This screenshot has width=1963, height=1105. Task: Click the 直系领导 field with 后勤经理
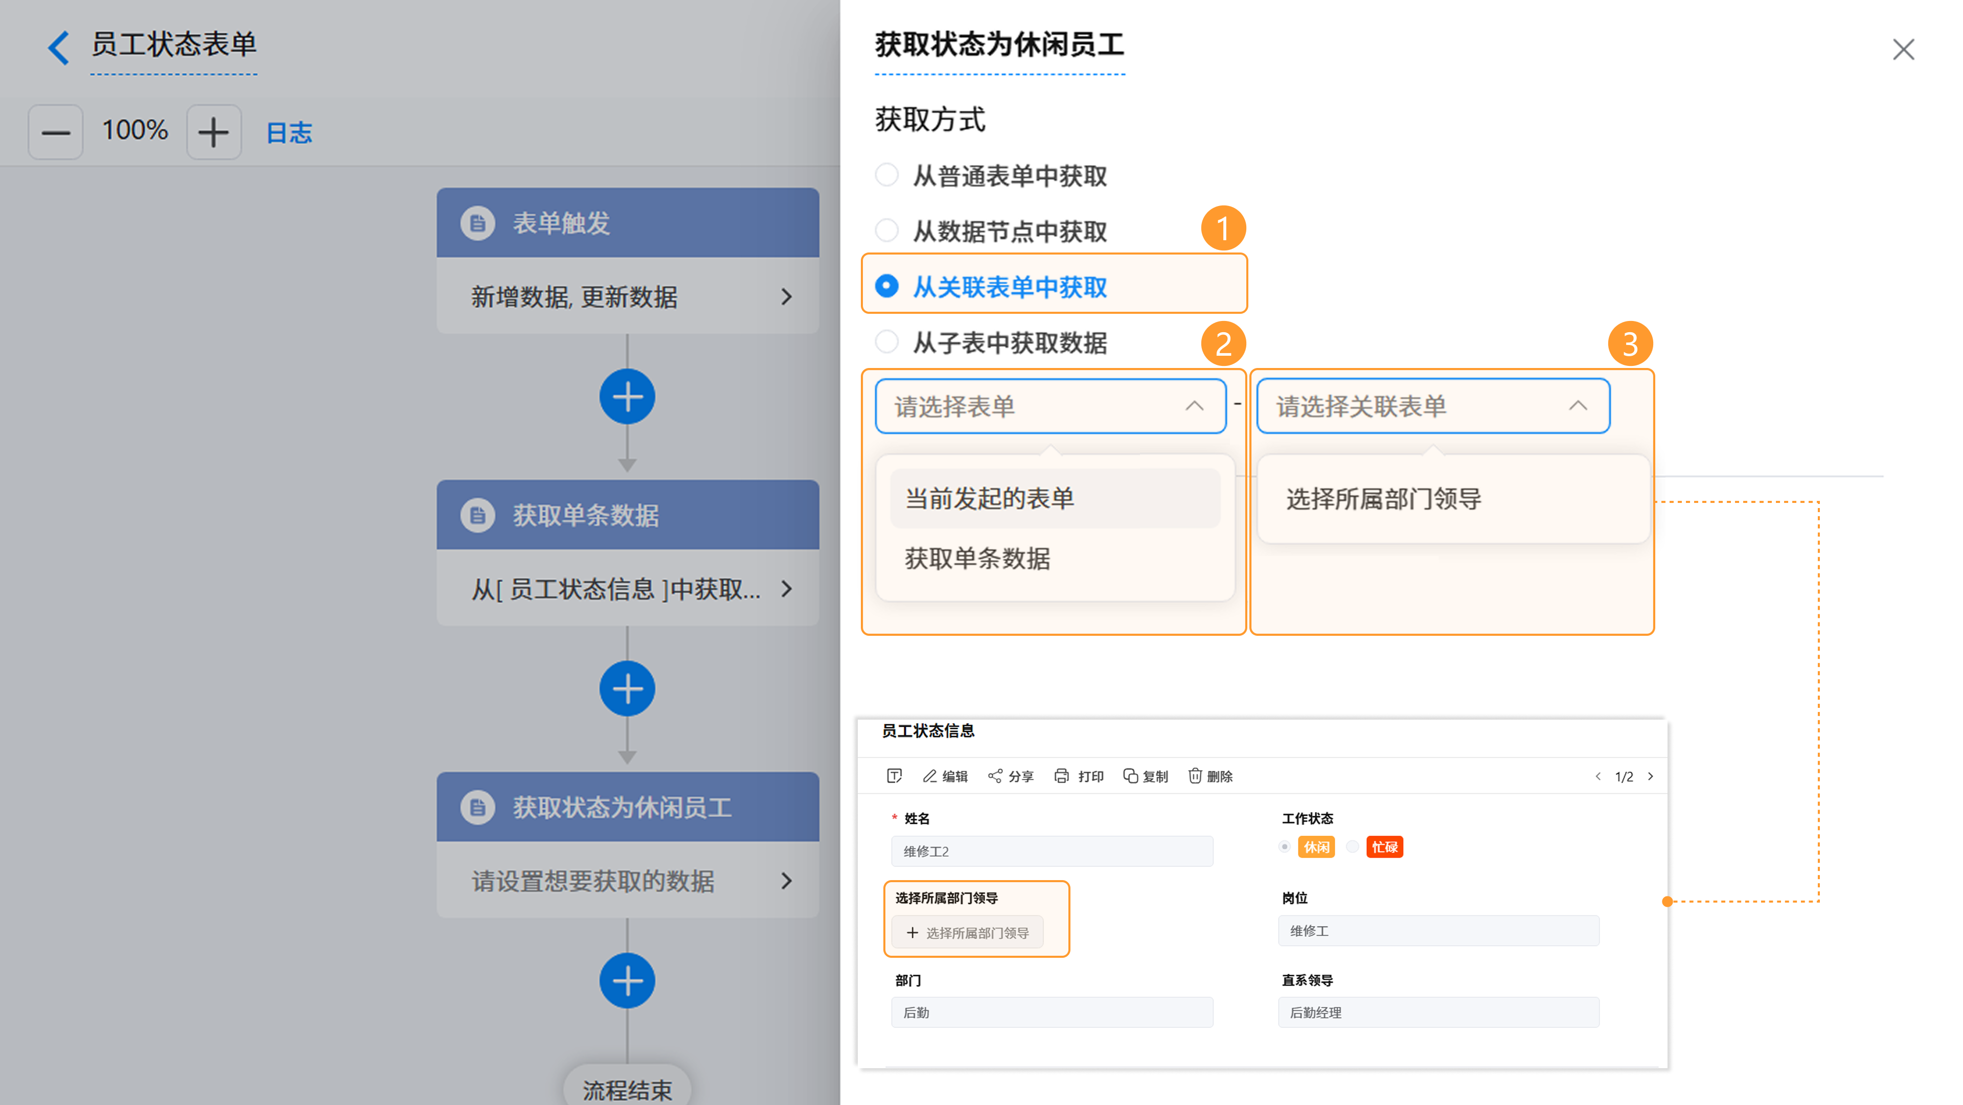point(1439,1012)
